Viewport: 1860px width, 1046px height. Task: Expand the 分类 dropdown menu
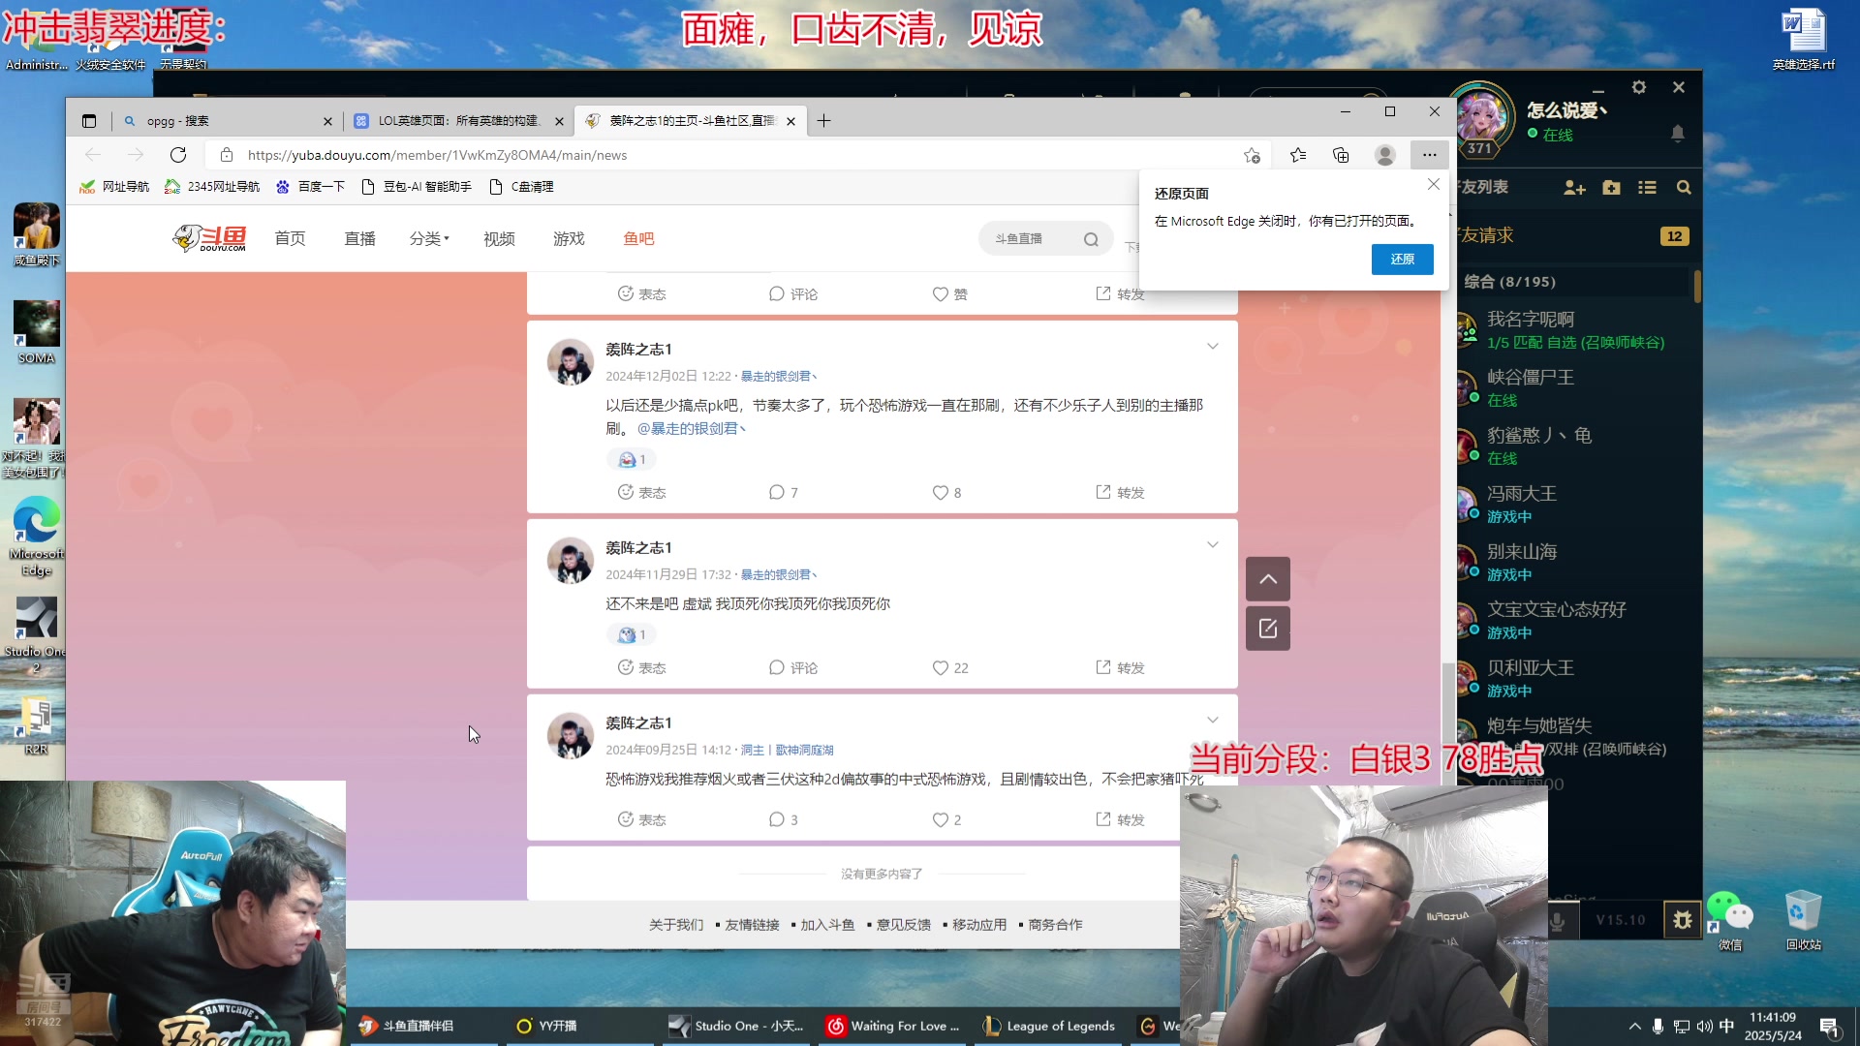pos(429,238)
